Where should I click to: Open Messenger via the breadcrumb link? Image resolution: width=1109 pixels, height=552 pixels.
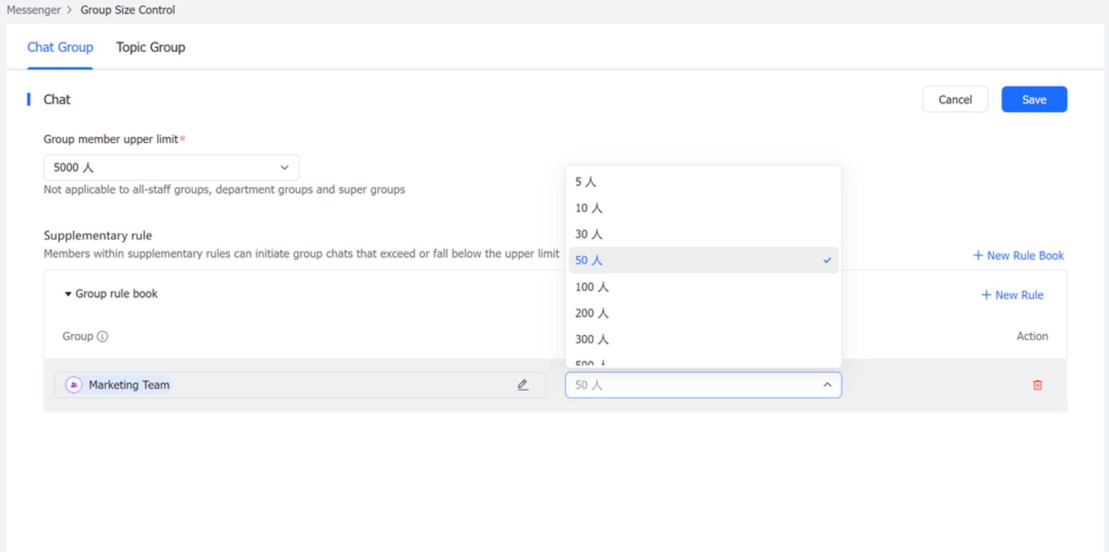click(33, 9)
